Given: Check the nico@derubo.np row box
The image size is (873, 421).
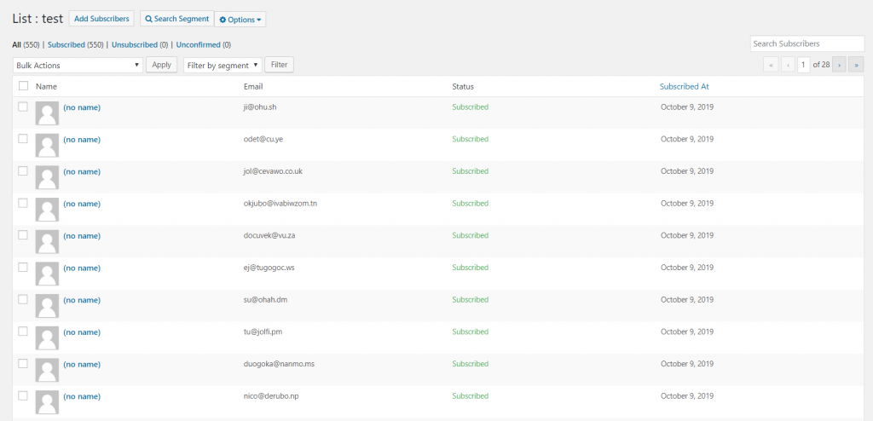Looking at the screenshot, I should 23,396.
